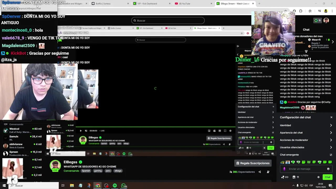Click the Regala Suscripciones button

[253, 163]
